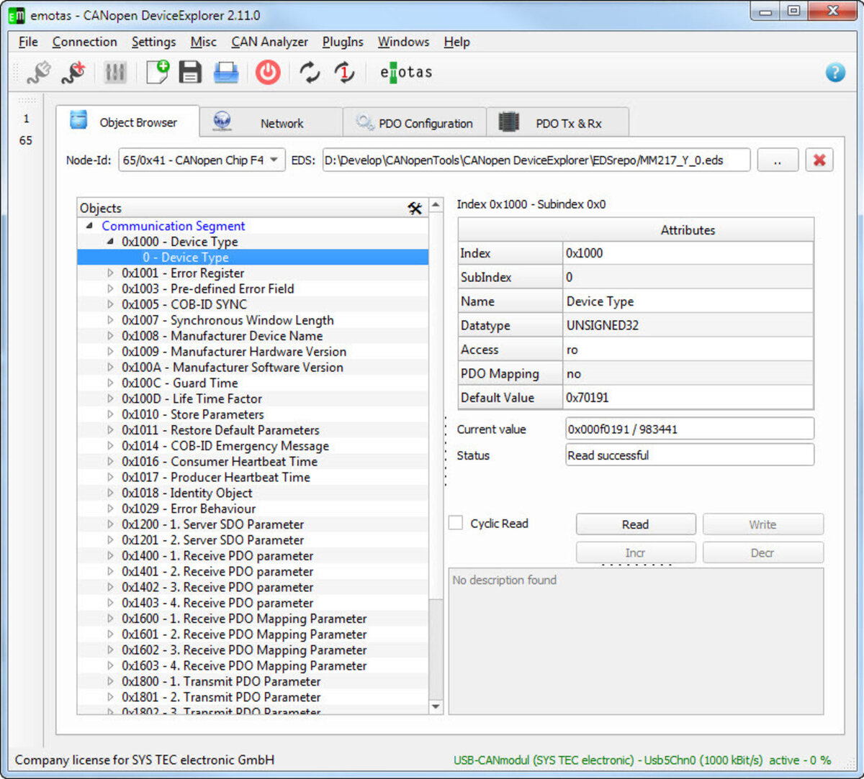Click the blue Help question mark icon
The width and height of the screenshot is (864, 779).
[834, 72]
